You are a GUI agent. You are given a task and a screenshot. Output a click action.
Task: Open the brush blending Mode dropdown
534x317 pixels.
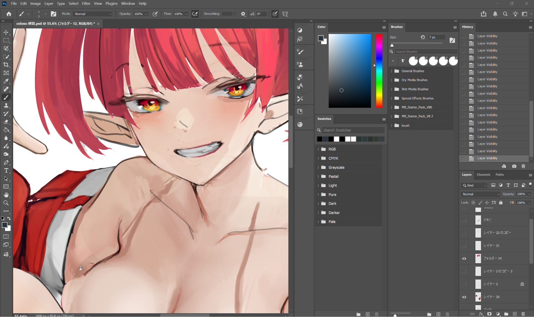[x=93, y=14]
